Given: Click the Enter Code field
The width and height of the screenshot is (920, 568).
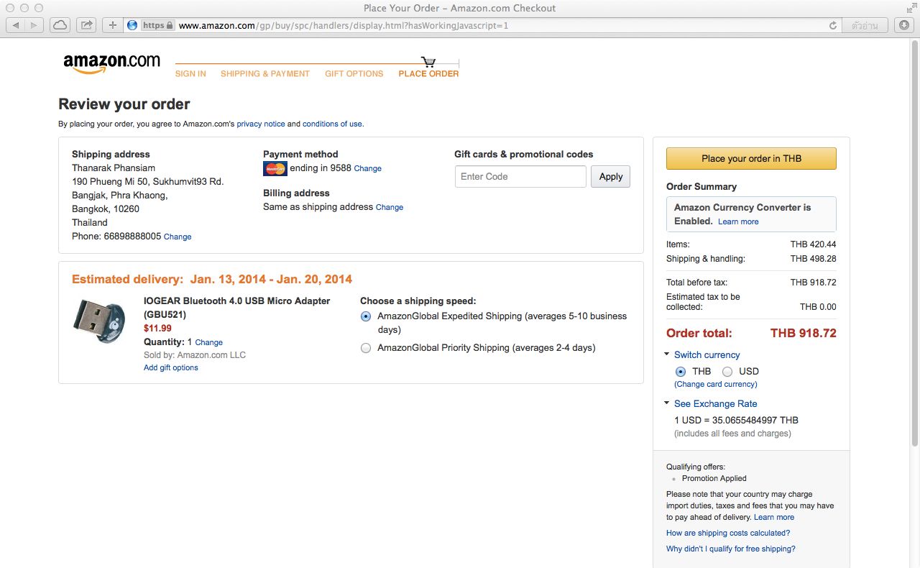Looking at the screenshot, I should click(x=520, y=177).
